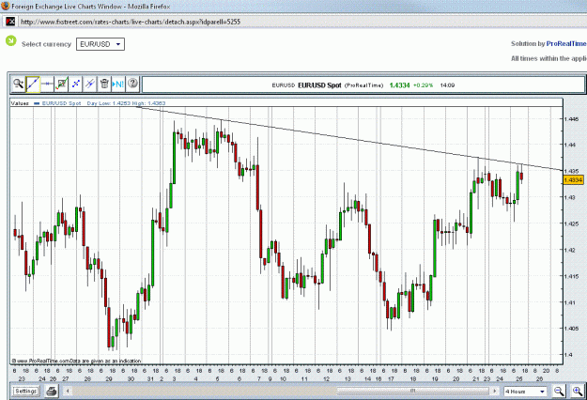
Task: Select the line segment points tool
Action: point(76,84)
